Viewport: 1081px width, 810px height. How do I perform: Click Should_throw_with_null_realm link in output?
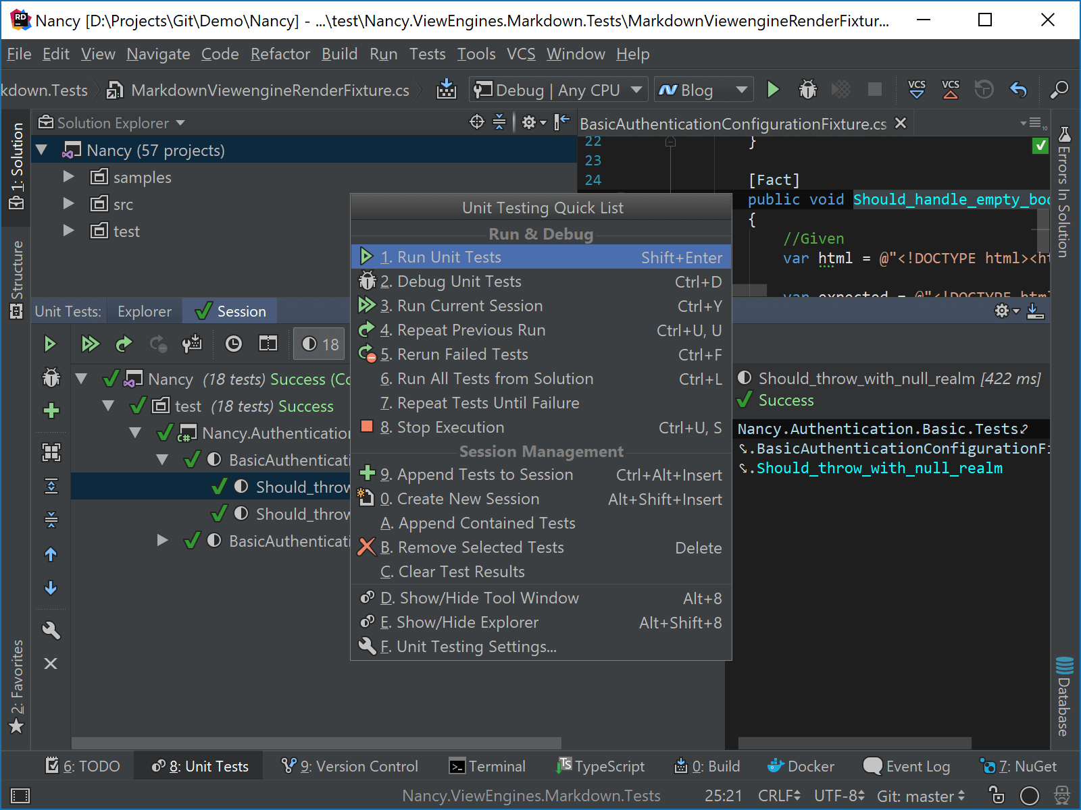click(879, 468)
